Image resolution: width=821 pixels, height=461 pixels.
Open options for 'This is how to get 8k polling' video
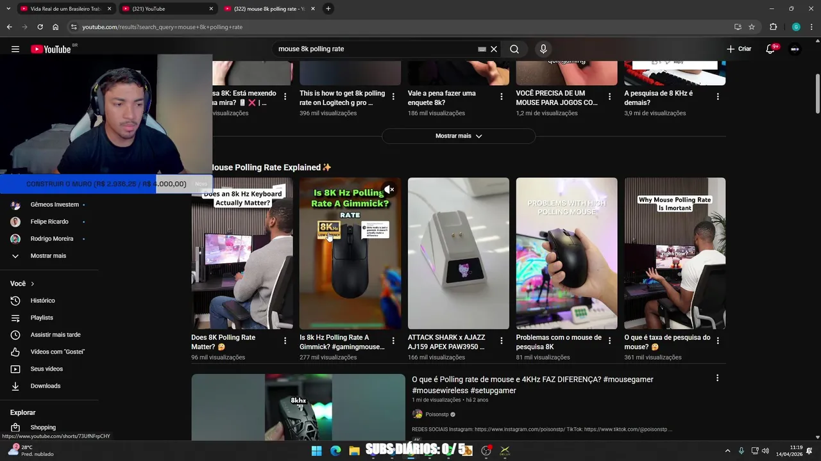click(393, 97)
